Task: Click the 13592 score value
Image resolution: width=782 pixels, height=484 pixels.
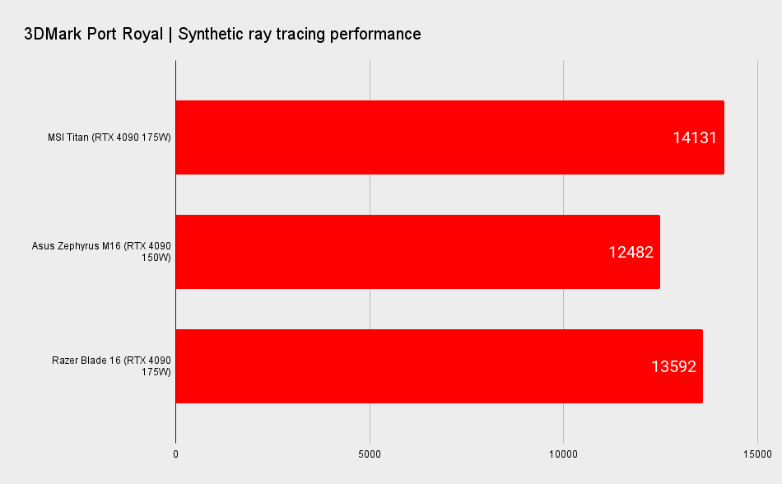Action: click(x=674, y=366)
